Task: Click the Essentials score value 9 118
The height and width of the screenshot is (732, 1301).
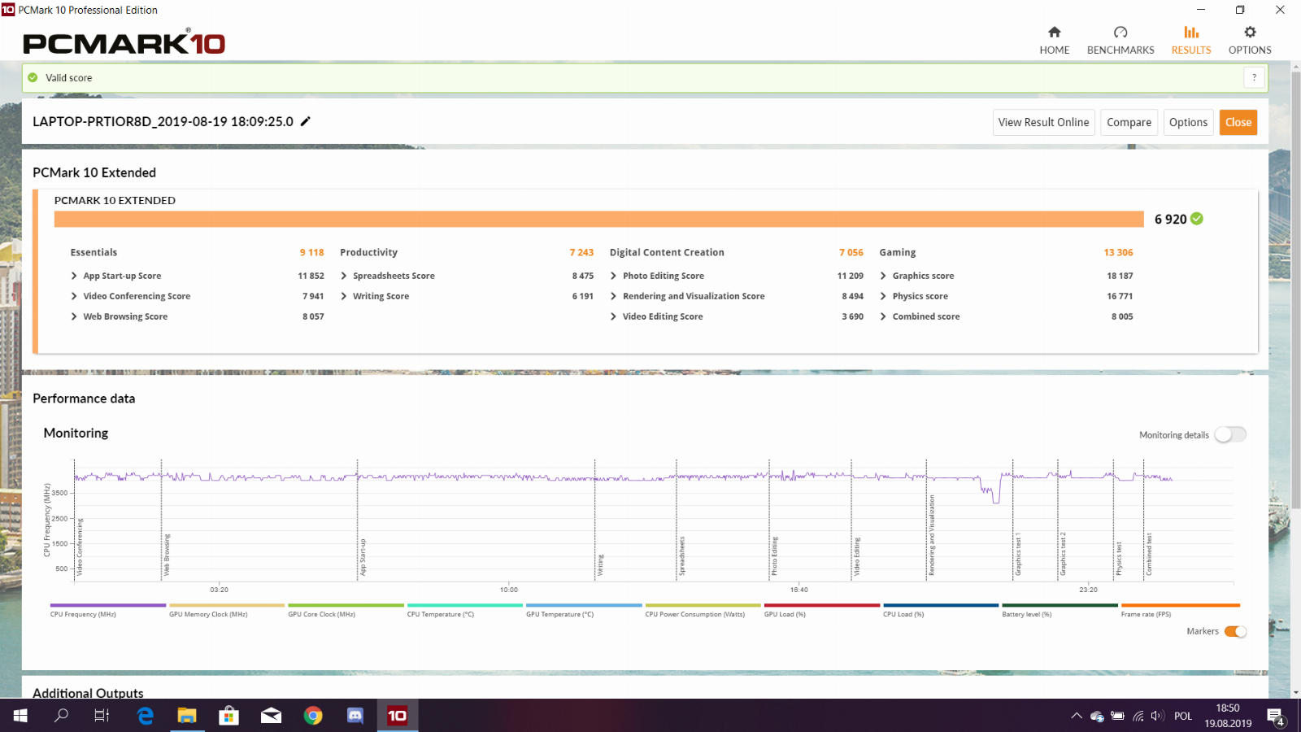Action: (x=311, y=252)
